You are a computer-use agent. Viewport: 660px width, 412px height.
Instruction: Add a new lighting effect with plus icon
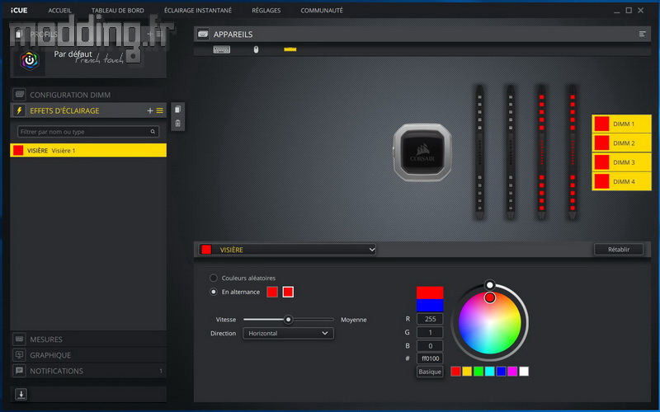point(150,110)
